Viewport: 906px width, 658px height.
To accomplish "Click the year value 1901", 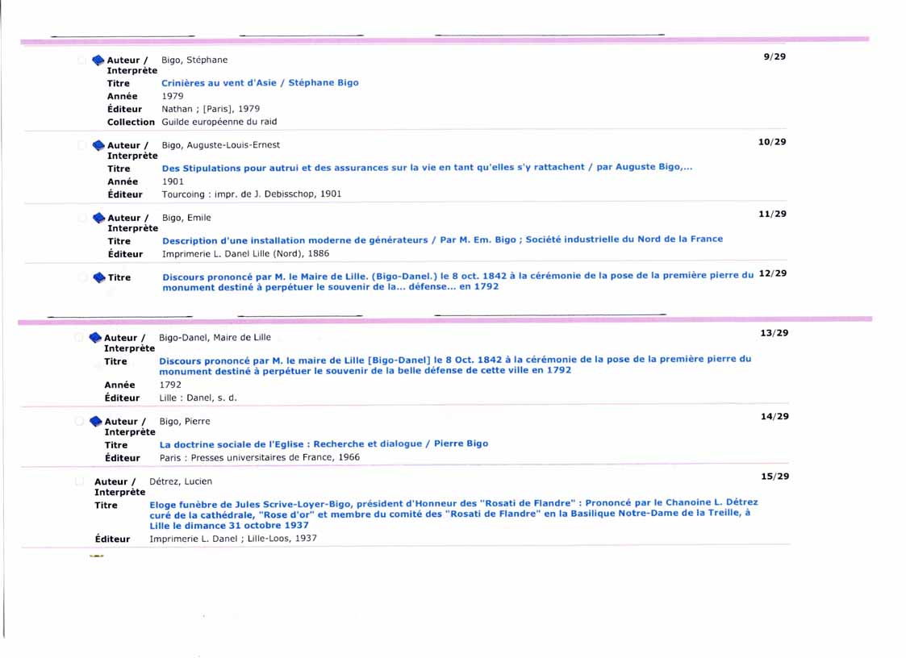I will click(x=173, y=181).
